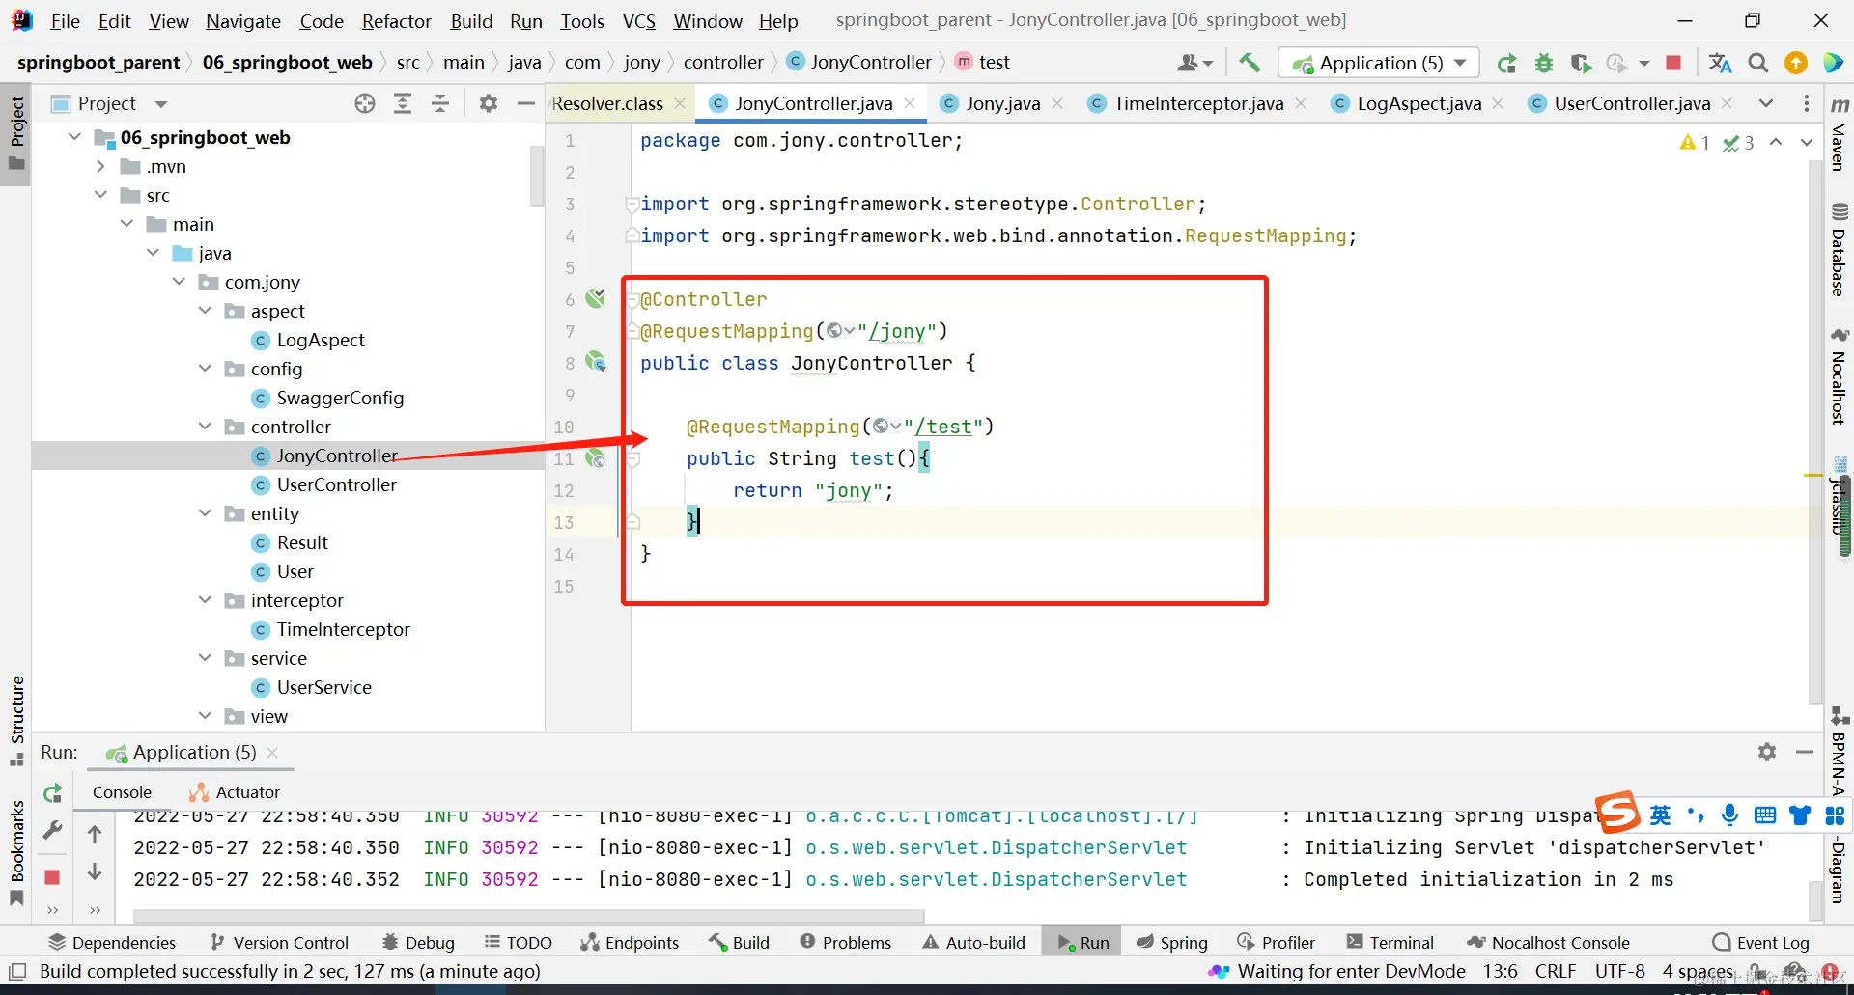Screen dimensions: 1854x995
Task: Hide the Project tool window
Action: [526, 103]
